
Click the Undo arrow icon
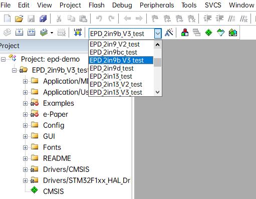click(x=99, y=18)
